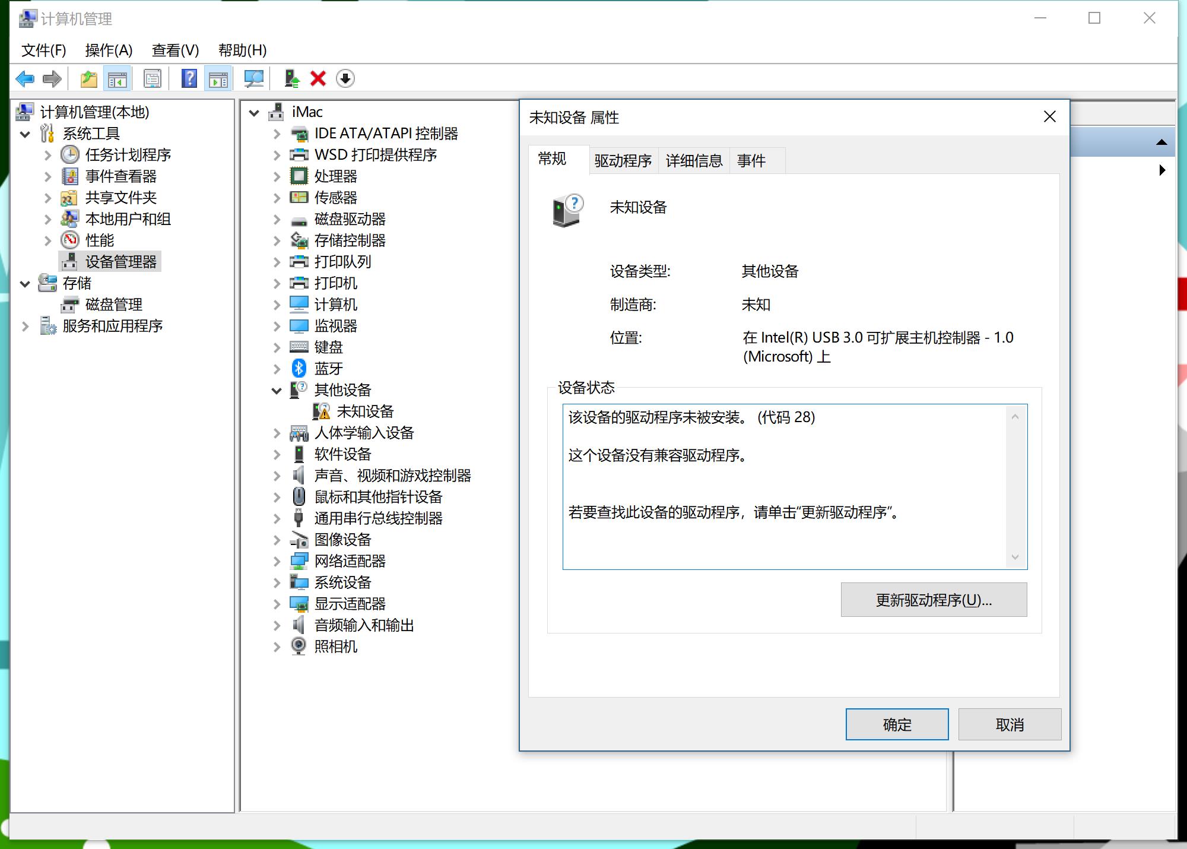Click the up one level folder icon

click(x=88, y=78)
